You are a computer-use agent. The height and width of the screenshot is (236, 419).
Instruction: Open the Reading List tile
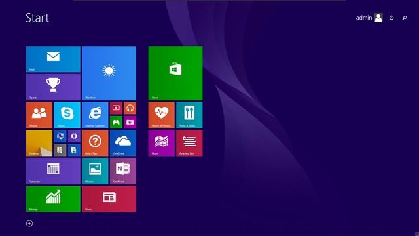coord(189,143)
